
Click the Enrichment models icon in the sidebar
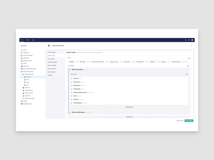click(24, 99)
